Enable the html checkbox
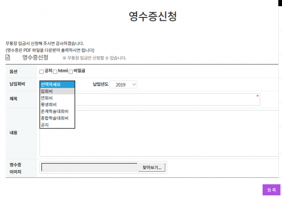The image size is (282, 200). (x=55, y=72)
